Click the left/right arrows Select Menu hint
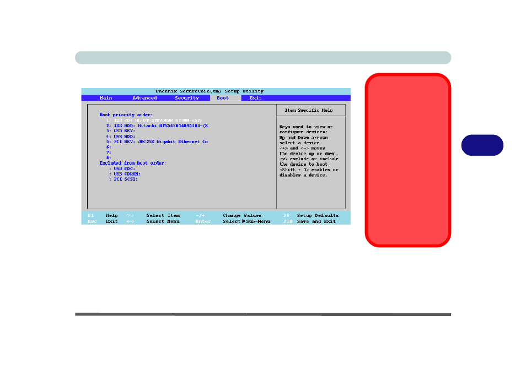This screenshot has width=526, height=370. [x=153, y=222]
